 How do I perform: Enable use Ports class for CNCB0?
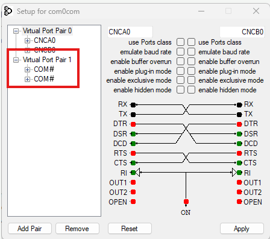pyautogui.click(x=191, y=42)
